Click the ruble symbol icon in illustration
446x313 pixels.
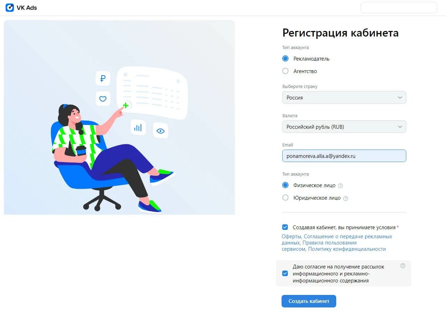103,79
